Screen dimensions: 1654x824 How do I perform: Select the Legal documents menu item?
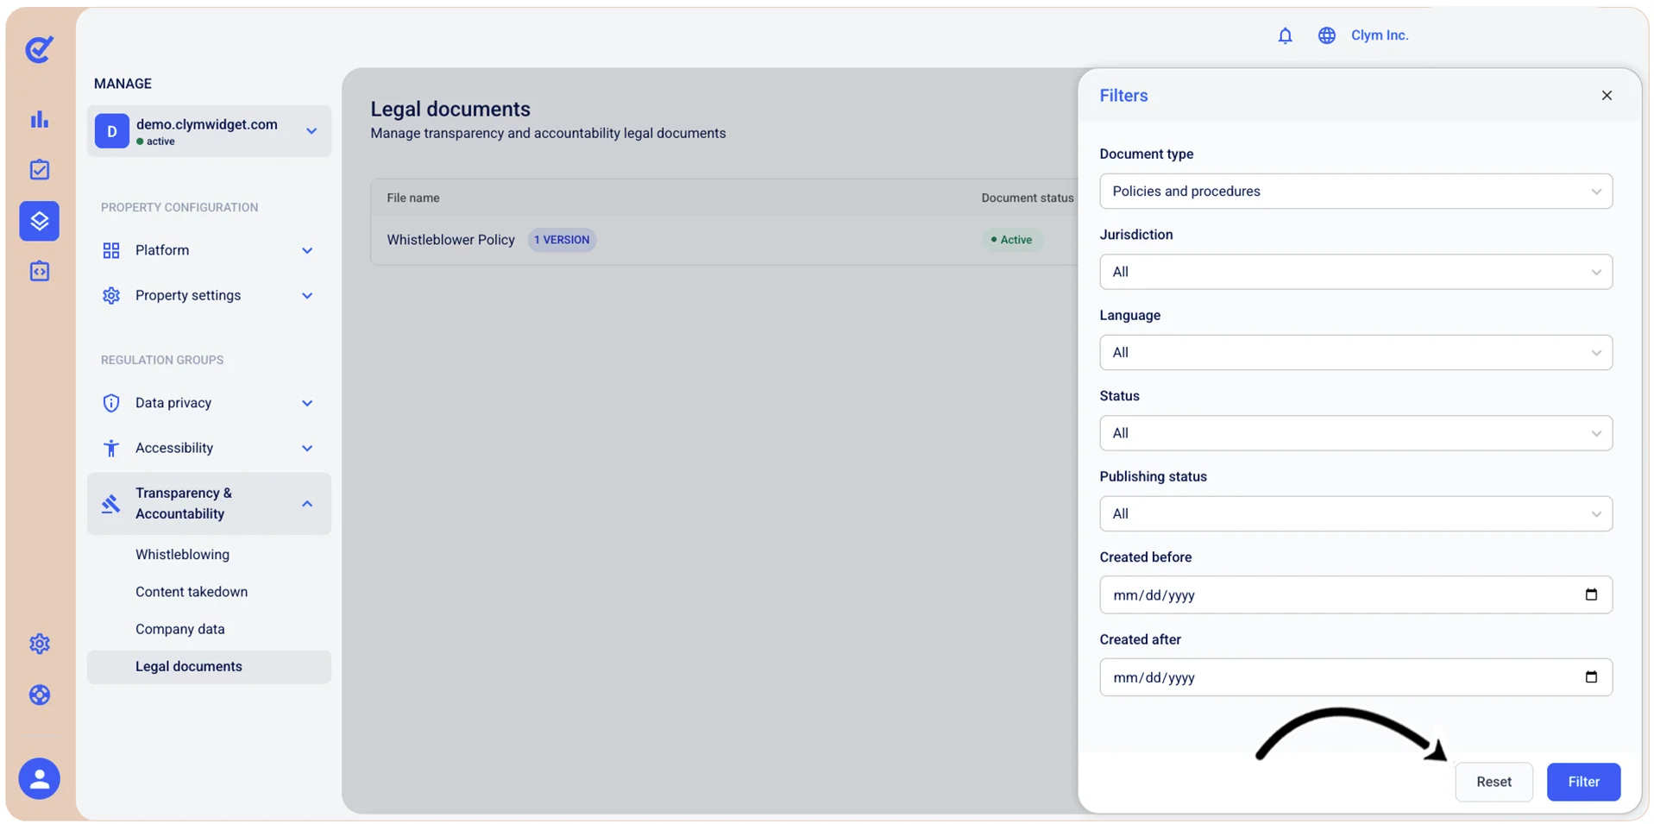pyautogui.click(x=209, y=667)
